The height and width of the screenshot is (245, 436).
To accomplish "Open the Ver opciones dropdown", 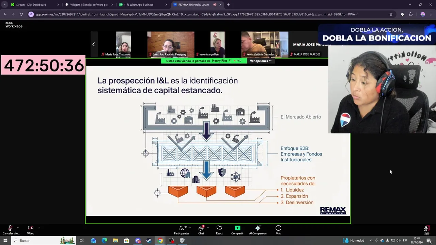I will (x=261, y=61).
